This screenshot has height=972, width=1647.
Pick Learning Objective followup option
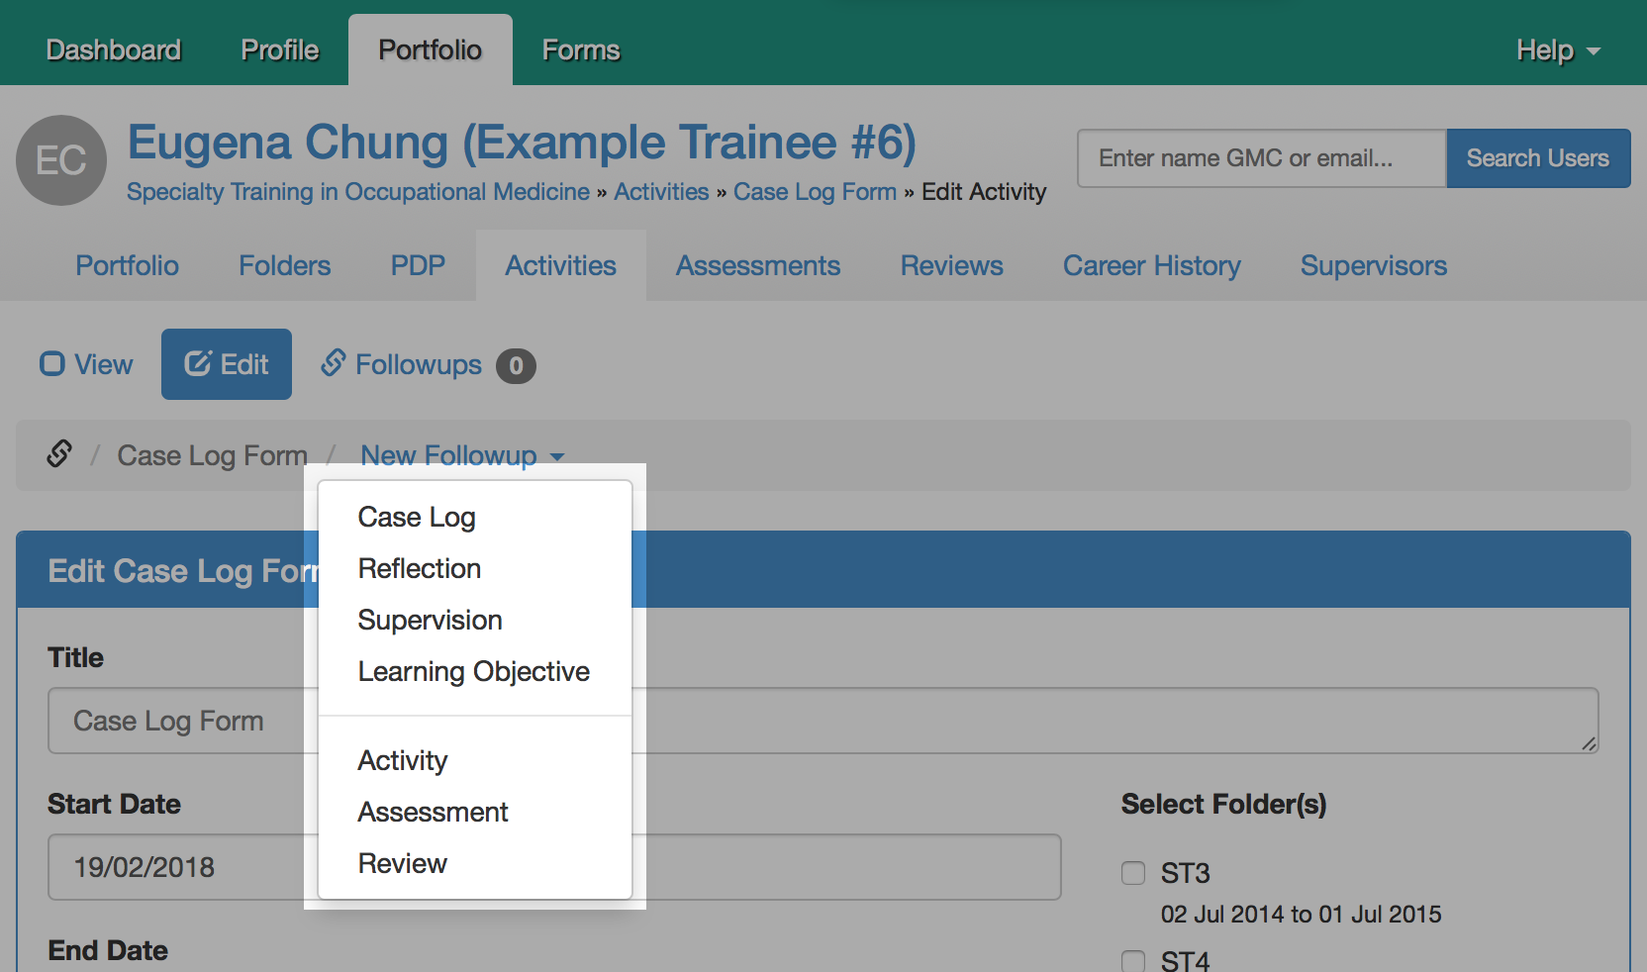pos(475,671)
